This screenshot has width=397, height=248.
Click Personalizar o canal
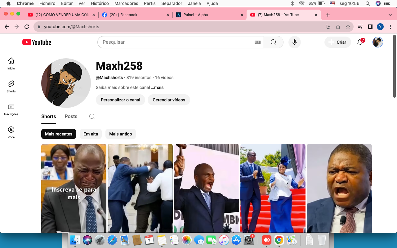point(120,100)
